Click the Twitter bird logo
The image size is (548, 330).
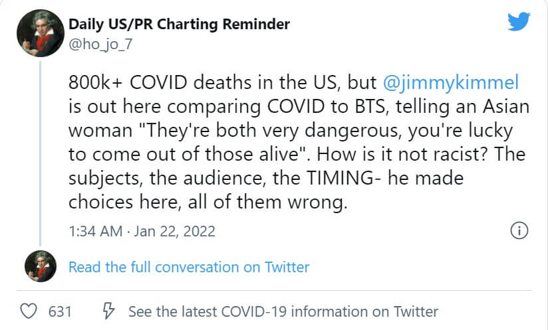[x=519, y=21]
